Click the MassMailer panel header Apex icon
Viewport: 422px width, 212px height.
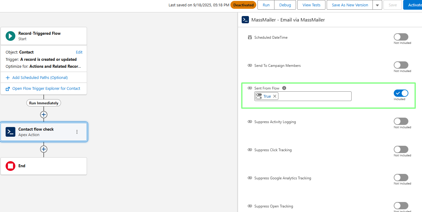tap(245, 20)
